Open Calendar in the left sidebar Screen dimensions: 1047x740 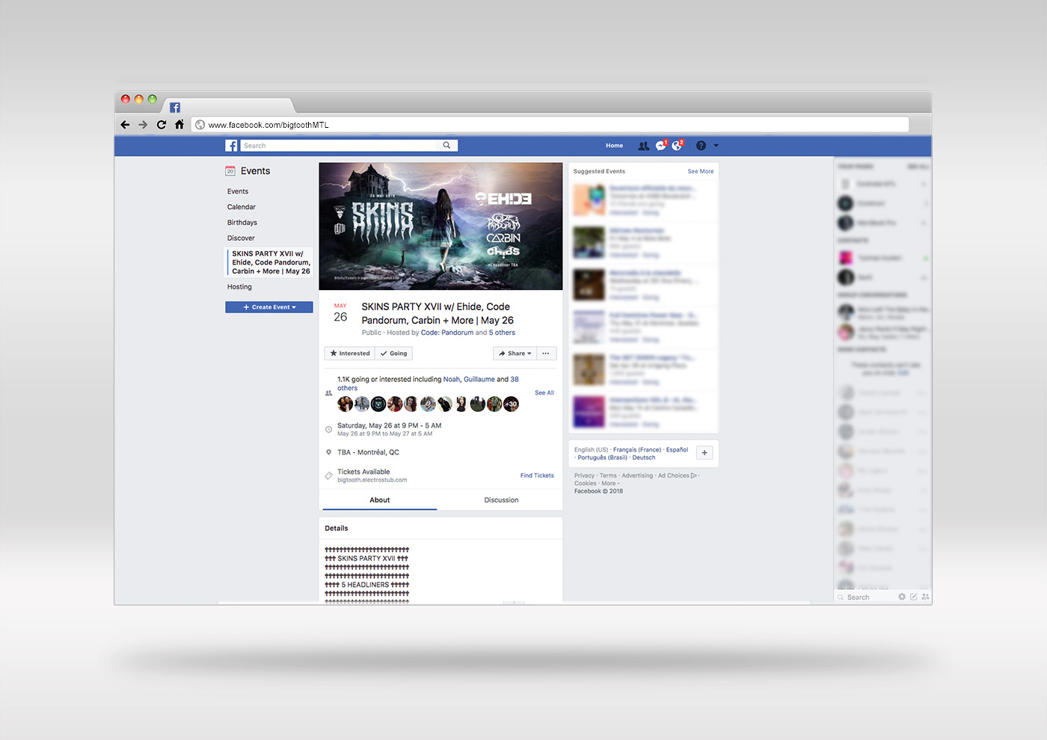point(242,207)
